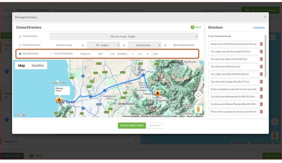The width and height of the screenshot is (282, 163).
Task: Click map marker B near Franschhoek
Action: point(157,93)
